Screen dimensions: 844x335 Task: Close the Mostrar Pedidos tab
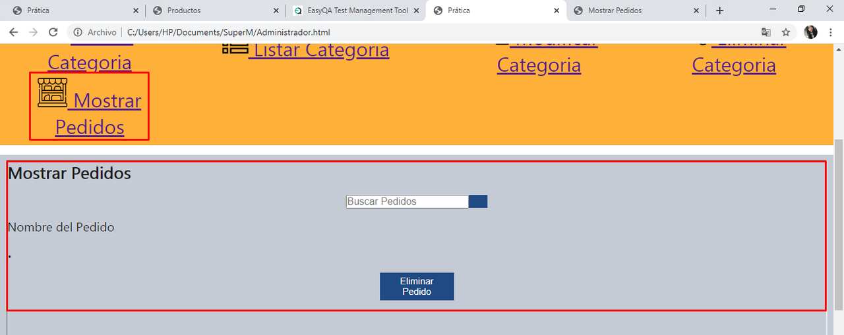[x=696, y=11]
